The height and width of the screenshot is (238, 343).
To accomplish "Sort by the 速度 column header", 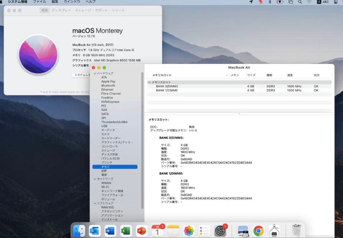I will tap(290, 75).
